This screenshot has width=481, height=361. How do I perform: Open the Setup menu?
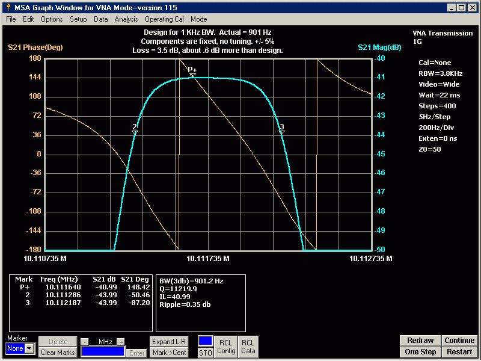pos(78,19)
